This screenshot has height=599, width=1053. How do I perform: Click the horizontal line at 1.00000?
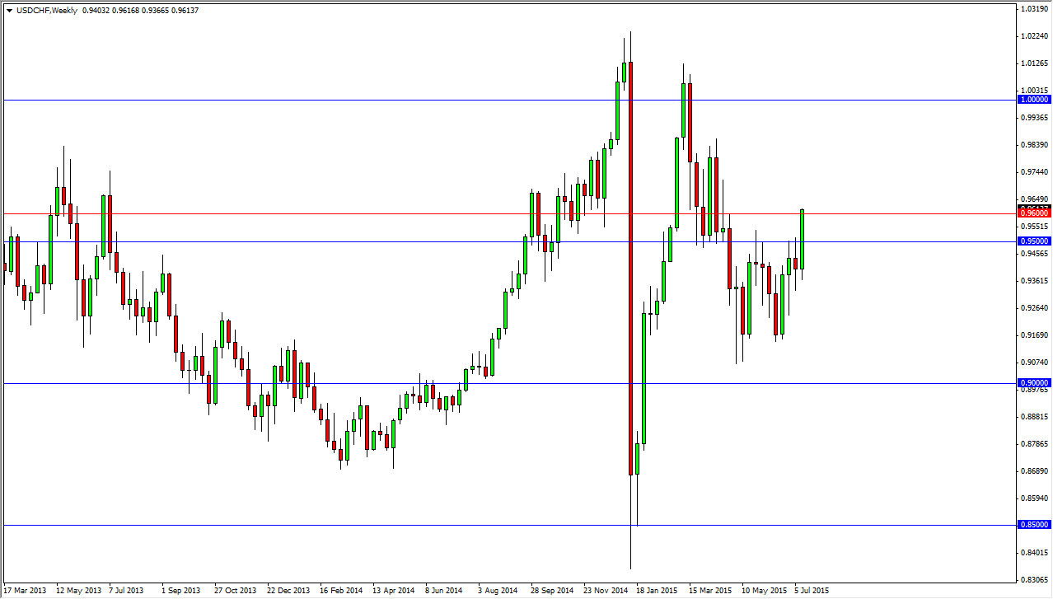(330, 99)
